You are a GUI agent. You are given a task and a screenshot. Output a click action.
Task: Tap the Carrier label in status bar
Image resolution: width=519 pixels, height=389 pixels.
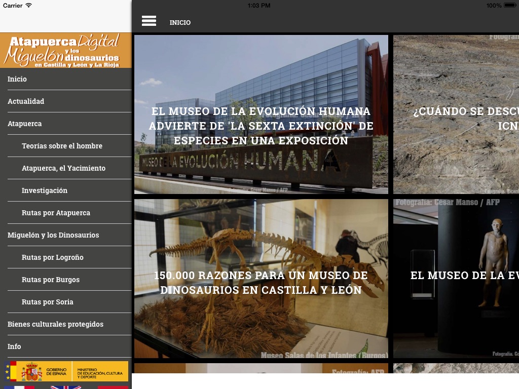13,5
